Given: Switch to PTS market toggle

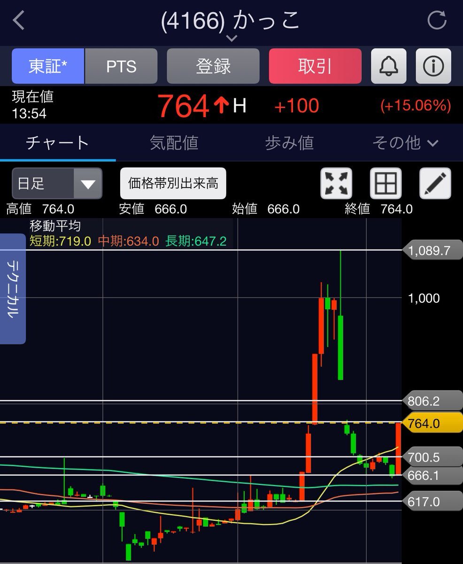Looking at the screenshot, I should coord(121,66).
